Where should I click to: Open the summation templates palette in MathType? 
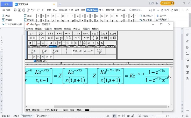59,38
